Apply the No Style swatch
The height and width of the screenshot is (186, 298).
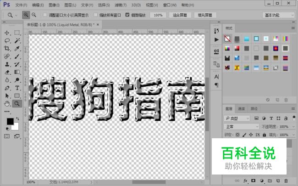point(227,39)
